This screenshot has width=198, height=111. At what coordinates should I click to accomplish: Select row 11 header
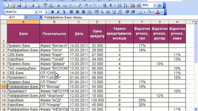click(x=3, y=87)
